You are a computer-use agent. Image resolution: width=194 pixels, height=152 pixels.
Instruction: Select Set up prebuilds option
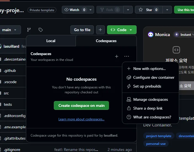(147, 86)
